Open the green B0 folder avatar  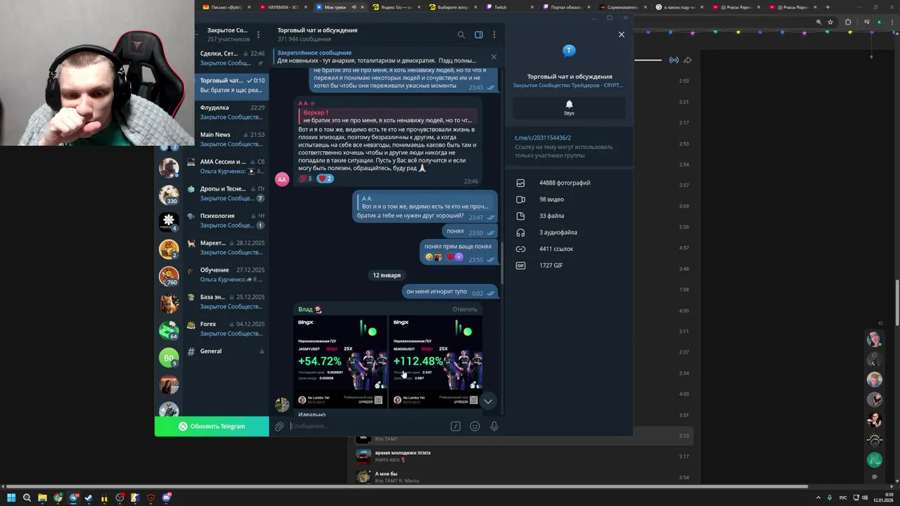point(169,358)
